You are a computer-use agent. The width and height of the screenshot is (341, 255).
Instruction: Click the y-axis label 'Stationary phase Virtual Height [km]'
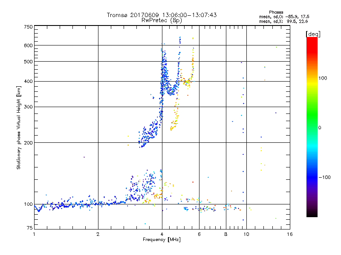point(19,127)
